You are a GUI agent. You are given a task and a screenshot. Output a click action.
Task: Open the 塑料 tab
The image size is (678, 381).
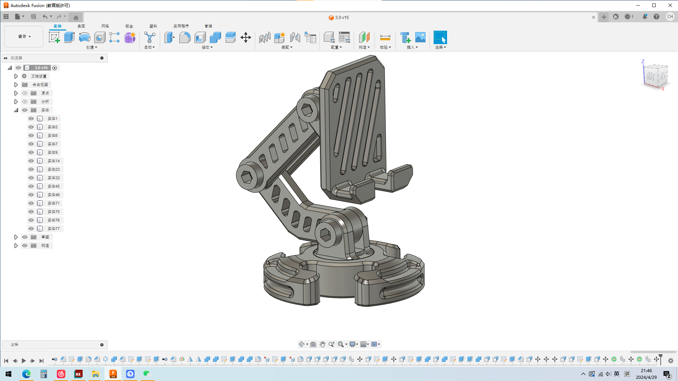click(153, 26)
